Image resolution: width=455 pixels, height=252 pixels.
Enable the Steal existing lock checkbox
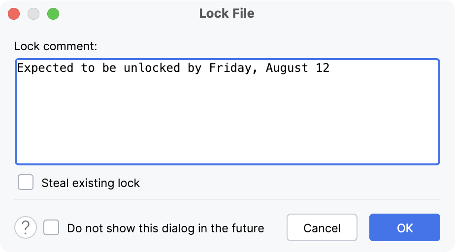coord(26,183)
